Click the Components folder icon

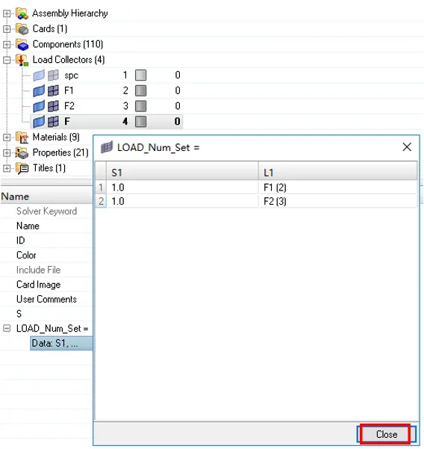coord(22,44)
